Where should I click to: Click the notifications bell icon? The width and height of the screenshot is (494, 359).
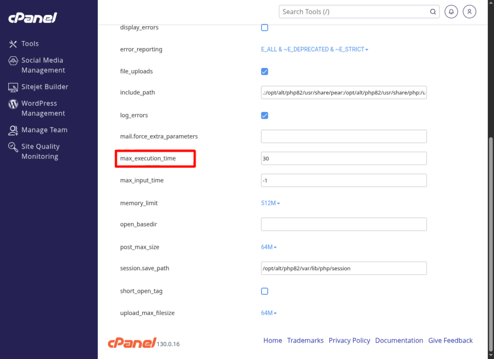pos(451,12)
